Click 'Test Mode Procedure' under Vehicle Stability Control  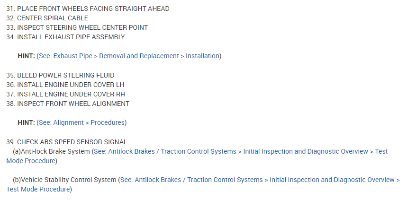[x=38, y=189]
